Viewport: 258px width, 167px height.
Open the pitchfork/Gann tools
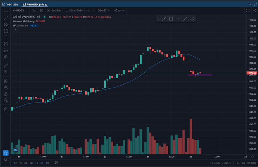6,24
